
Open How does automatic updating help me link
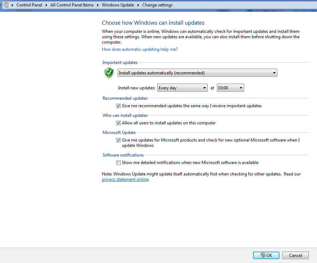click(140, 49)
